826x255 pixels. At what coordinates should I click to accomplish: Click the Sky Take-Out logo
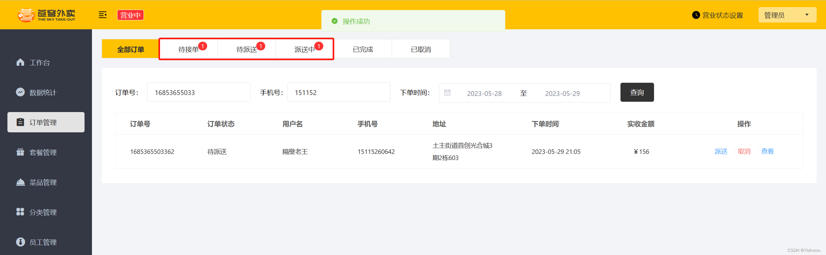pyautogui.click(x=46, y=15)
